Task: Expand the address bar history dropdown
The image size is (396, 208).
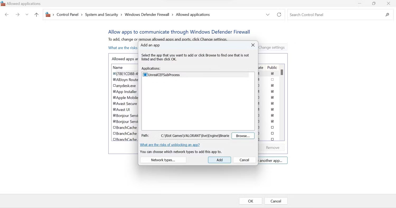Action: [268, 15]
